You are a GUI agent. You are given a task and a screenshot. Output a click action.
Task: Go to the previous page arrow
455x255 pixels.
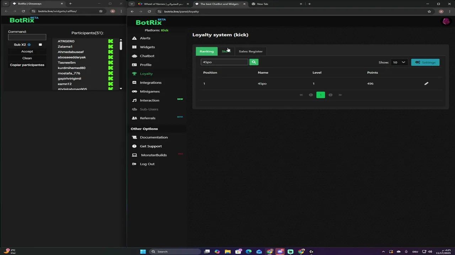[311, 95]
